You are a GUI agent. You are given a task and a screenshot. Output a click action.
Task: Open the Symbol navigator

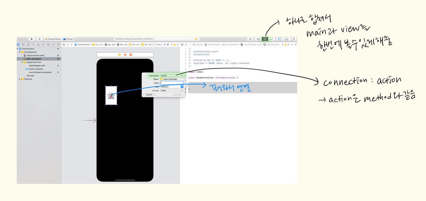[x=28, y=45]
